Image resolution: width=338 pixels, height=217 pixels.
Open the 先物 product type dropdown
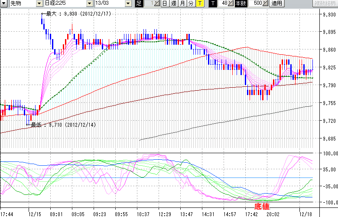pos(39,3)
